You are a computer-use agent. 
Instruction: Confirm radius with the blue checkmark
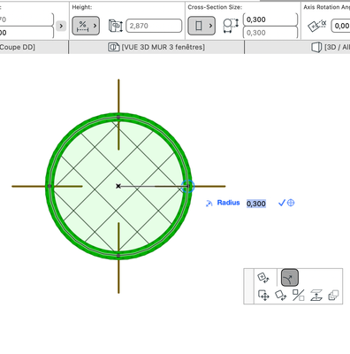click(282, 203)
